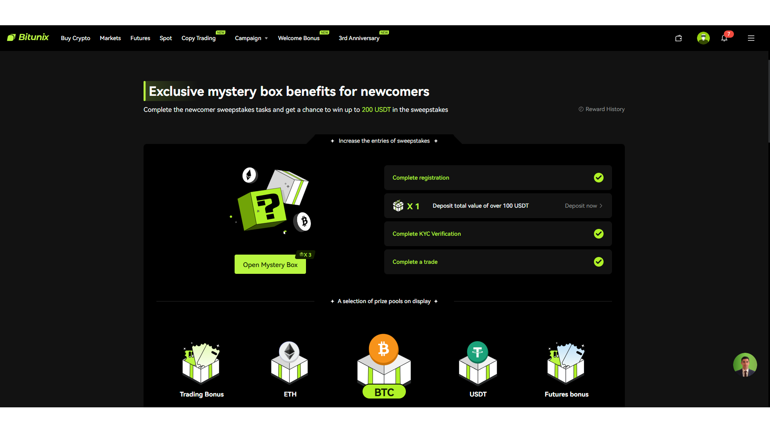Screen dimensions: 770x433
Task: Click the USDT prize box icon
Action: pos(478,363)
